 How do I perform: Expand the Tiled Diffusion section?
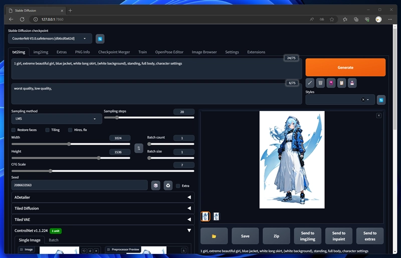pyautogui.click(x=103, y=208)
